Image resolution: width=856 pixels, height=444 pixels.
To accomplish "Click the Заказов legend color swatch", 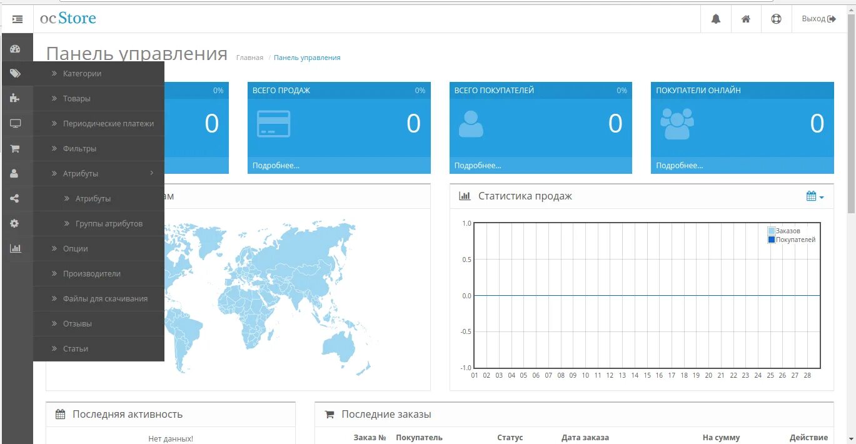I will [x=772, y=231].
